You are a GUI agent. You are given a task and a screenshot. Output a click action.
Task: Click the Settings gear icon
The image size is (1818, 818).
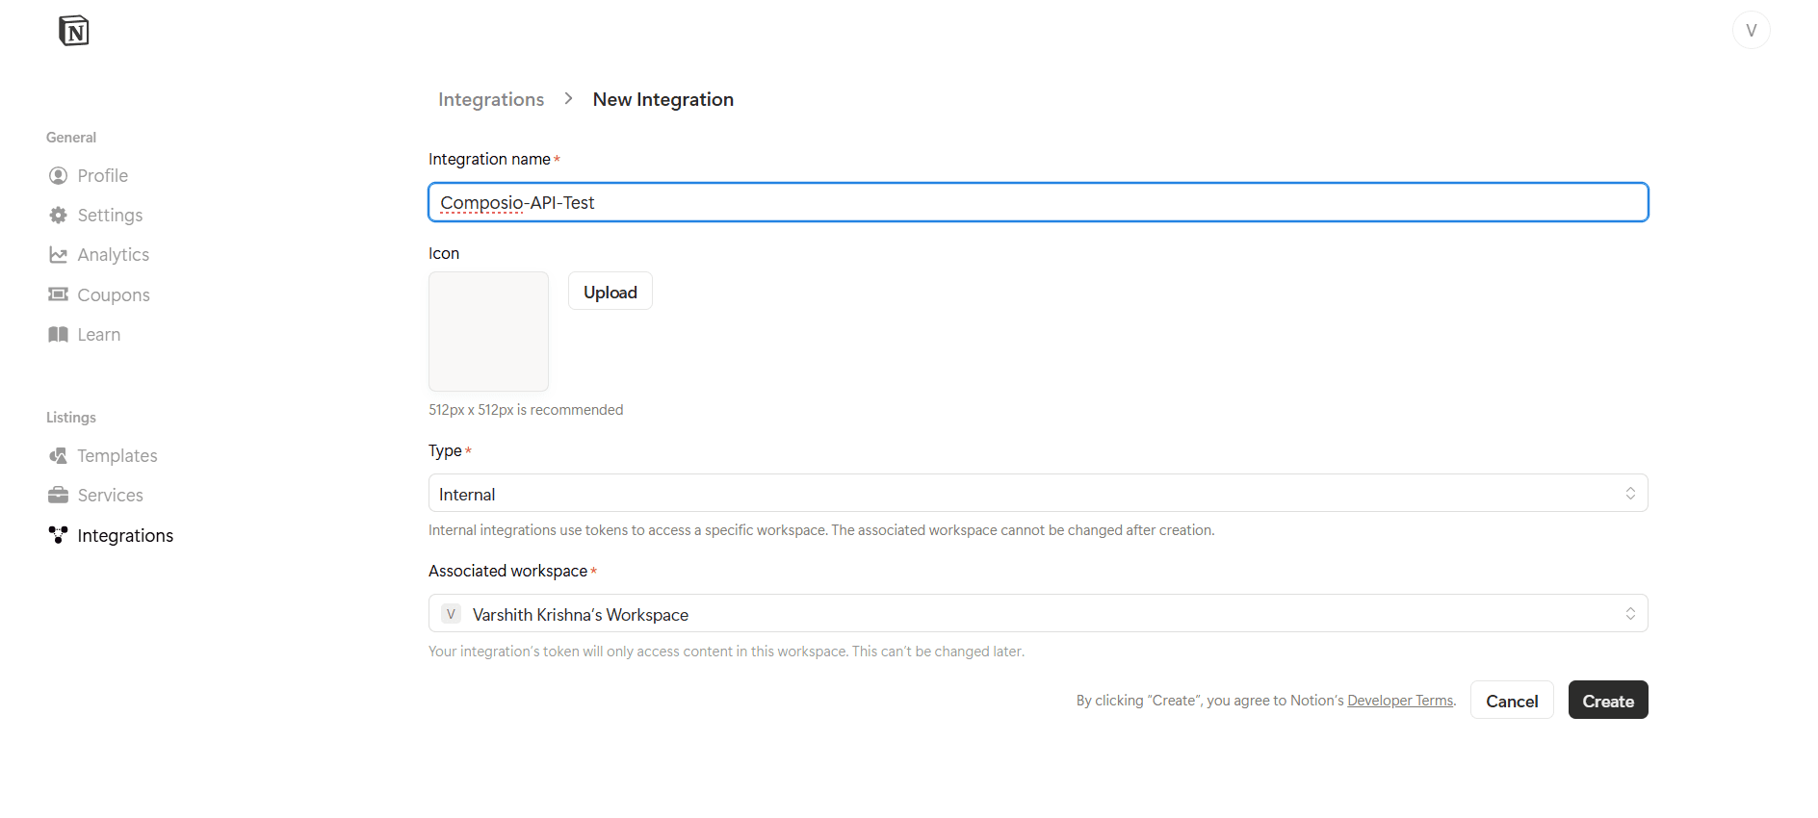59,215
